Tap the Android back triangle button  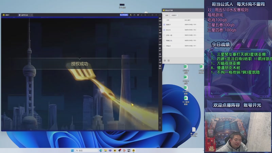[x=160, y=118]
